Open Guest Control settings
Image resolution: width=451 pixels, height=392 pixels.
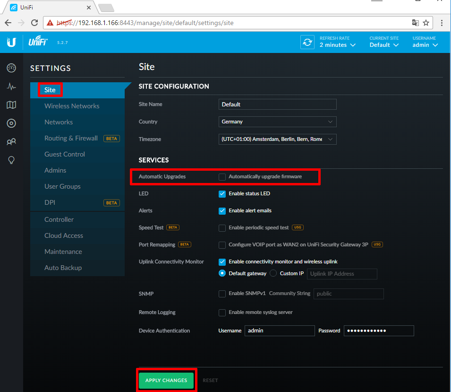point(77,154)
